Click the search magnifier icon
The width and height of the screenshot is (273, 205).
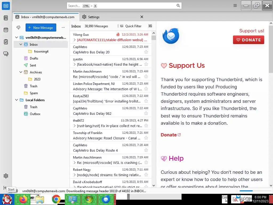[178, 6]
